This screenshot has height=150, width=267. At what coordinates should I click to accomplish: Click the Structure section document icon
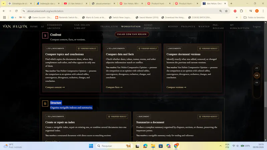click(45, 104)
